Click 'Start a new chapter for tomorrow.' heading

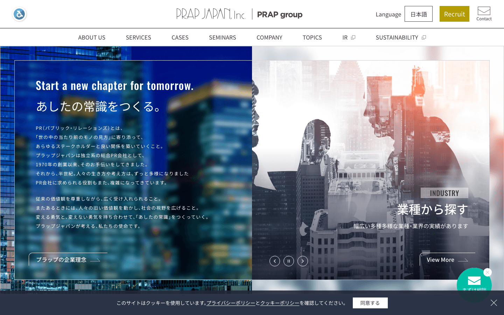click(114, 86)
